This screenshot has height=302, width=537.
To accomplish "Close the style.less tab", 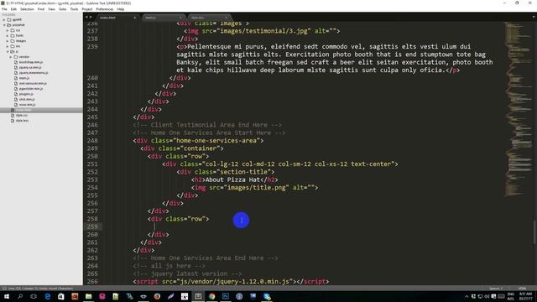I will click(226, 18).
